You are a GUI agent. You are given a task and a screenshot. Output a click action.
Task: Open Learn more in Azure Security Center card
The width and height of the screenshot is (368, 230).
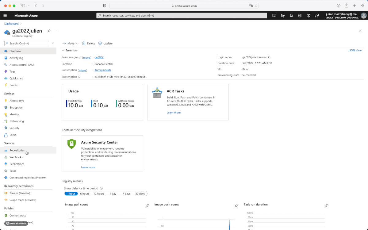pyautogui.click(x=88, y=167)
